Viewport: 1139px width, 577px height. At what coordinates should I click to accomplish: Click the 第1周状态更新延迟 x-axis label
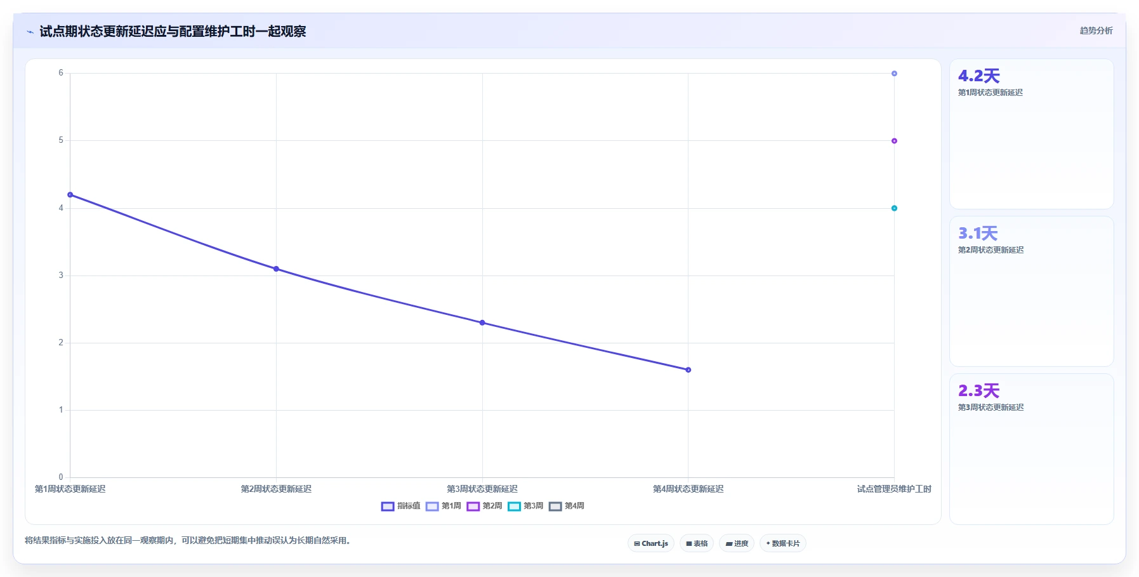coord(70,489)
